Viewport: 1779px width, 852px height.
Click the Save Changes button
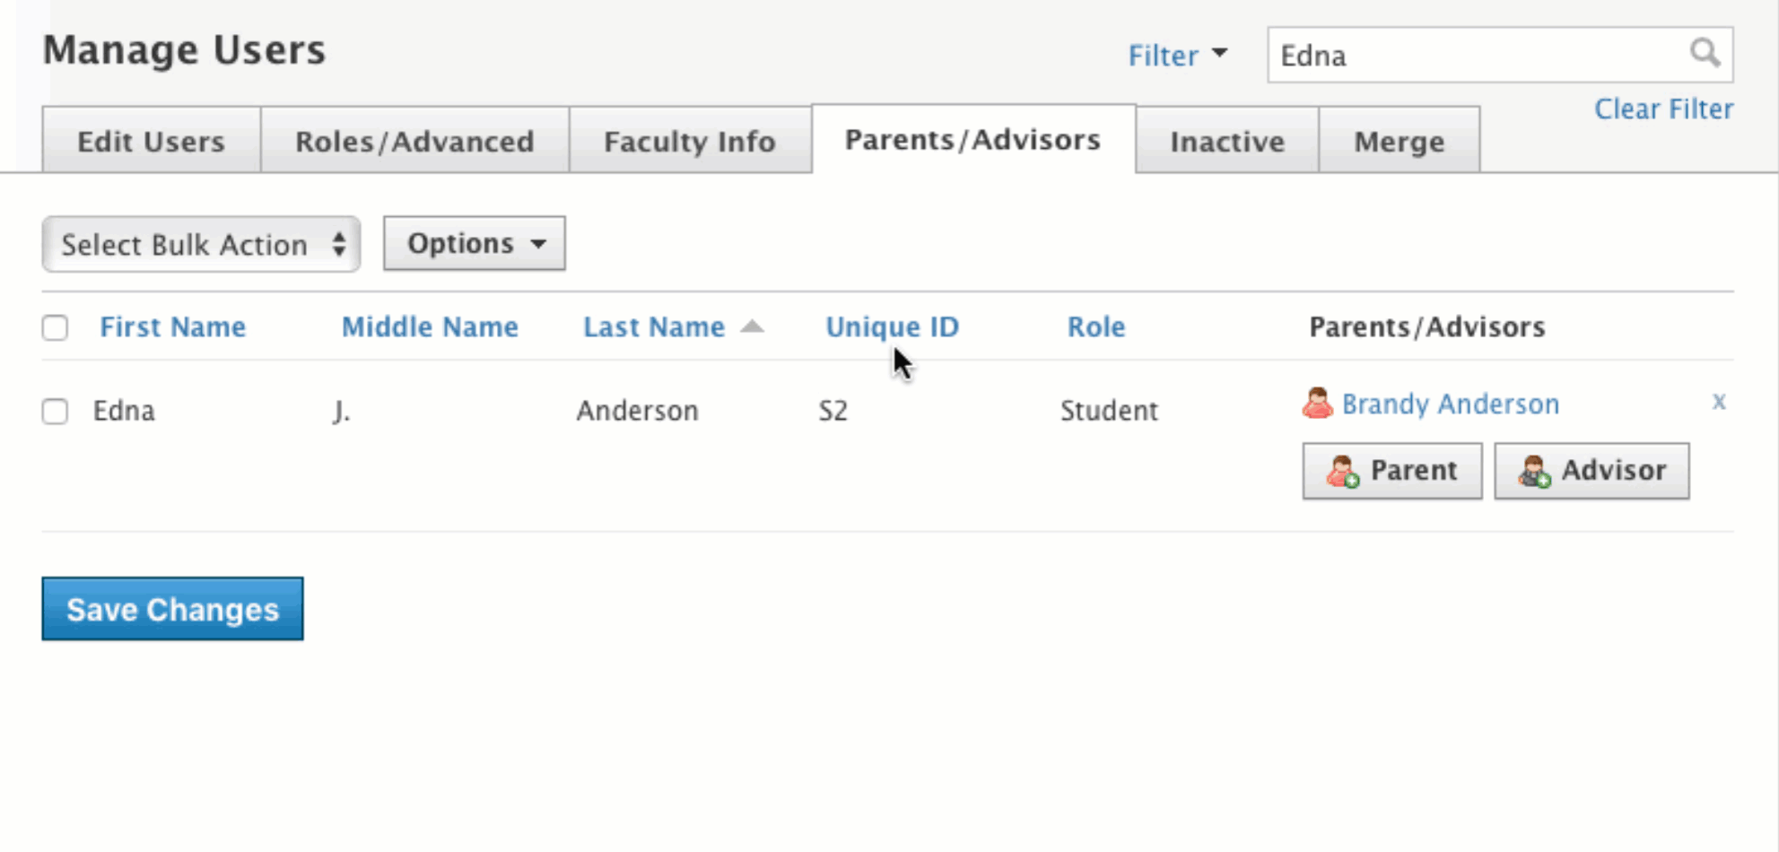[x=171, y=609]
